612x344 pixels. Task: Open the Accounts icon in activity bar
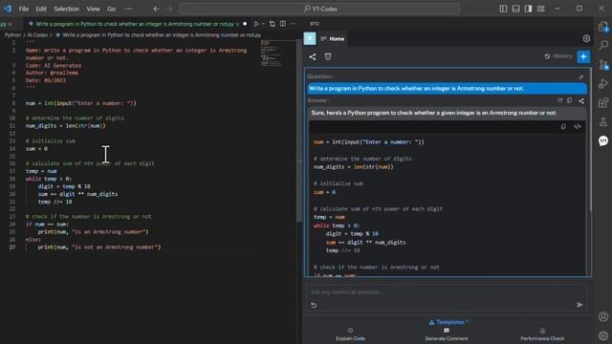tap(603, 316)
